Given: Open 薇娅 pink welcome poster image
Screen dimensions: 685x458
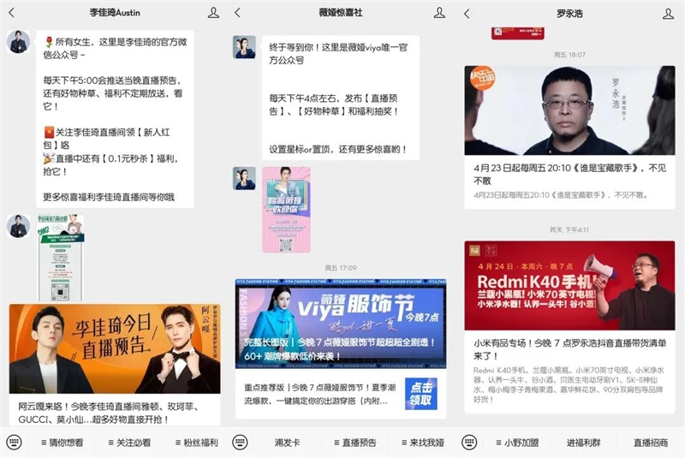Looking at the screenshot, I should [x=286, y=210].
